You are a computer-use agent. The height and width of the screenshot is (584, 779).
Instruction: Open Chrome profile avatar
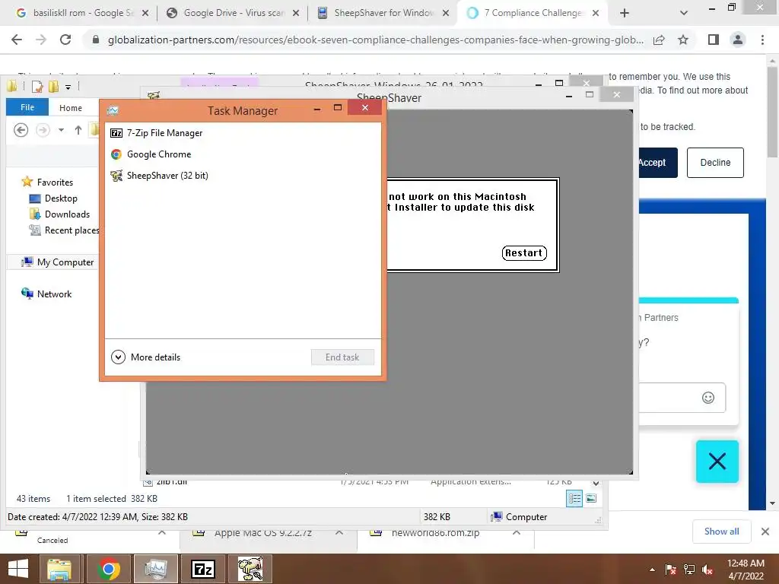point(738,40)
